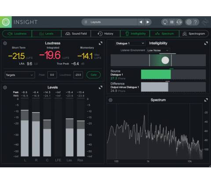The image size is (211, 184).
Task: Click the spectrum analyzer graph
Action: [155, 132]
